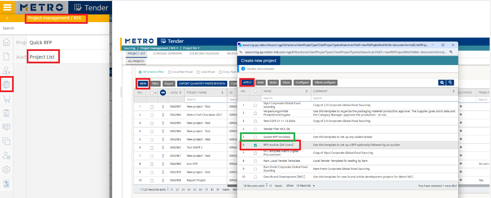The width and height of the screenshot is (491, 198).
Task: Choose Quick RFP from the flyout menu
Action: [x=41, y=43]
